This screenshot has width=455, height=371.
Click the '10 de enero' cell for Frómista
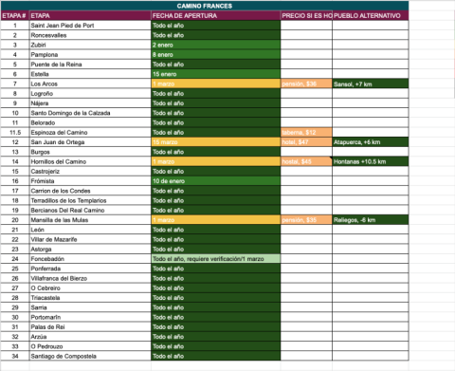pyautogui.click(x=216, y=181)
